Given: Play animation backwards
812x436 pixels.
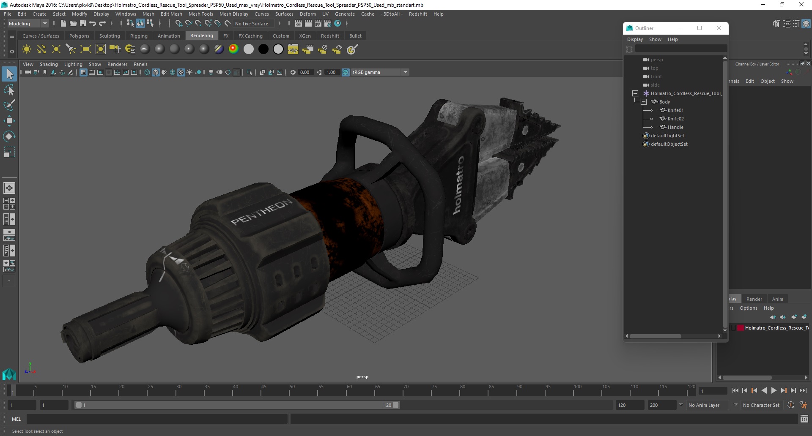Looking at the screenshot, I should tap(764, 391).
